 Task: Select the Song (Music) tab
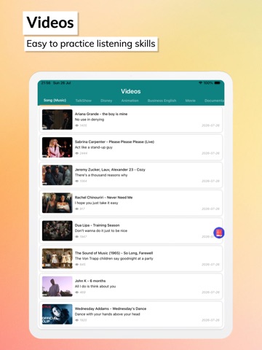(55, 101)
